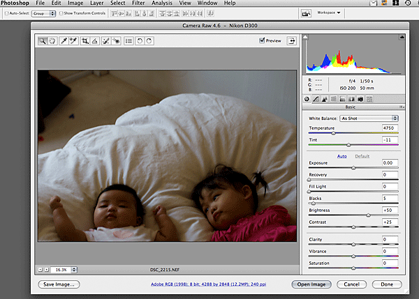Open the Lens Corrections panel icon
The height and width of the screenshot is (299, 419).
click(351, 99)
